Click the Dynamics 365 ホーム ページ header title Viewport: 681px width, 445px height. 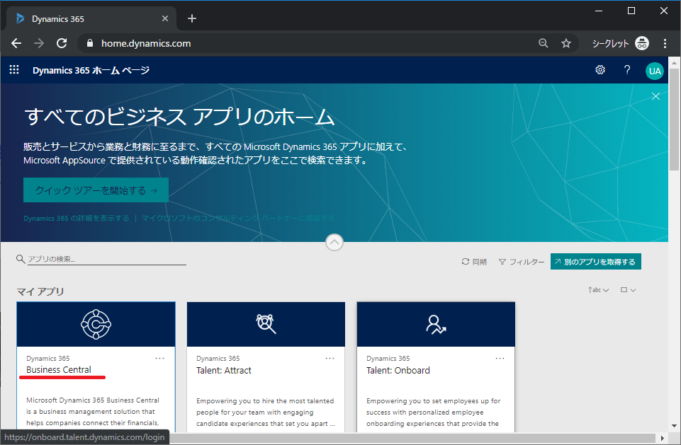[91, 70]
